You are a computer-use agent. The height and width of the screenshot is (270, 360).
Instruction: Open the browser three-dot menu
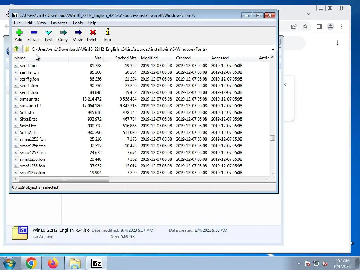(x=342, y=26)
